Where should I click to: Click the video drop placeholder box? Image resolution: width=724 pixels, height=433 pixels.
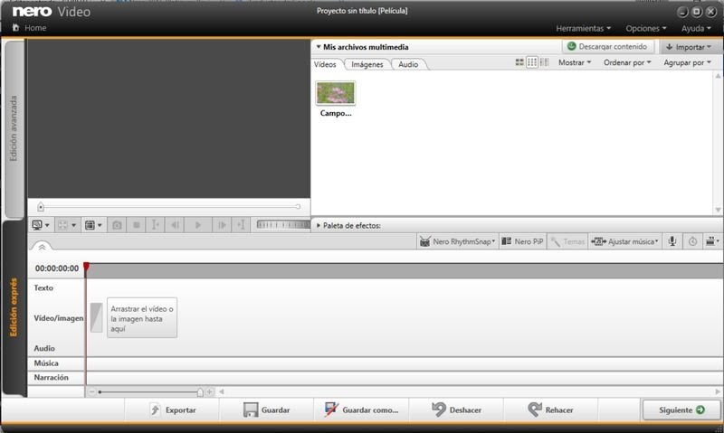142,317
